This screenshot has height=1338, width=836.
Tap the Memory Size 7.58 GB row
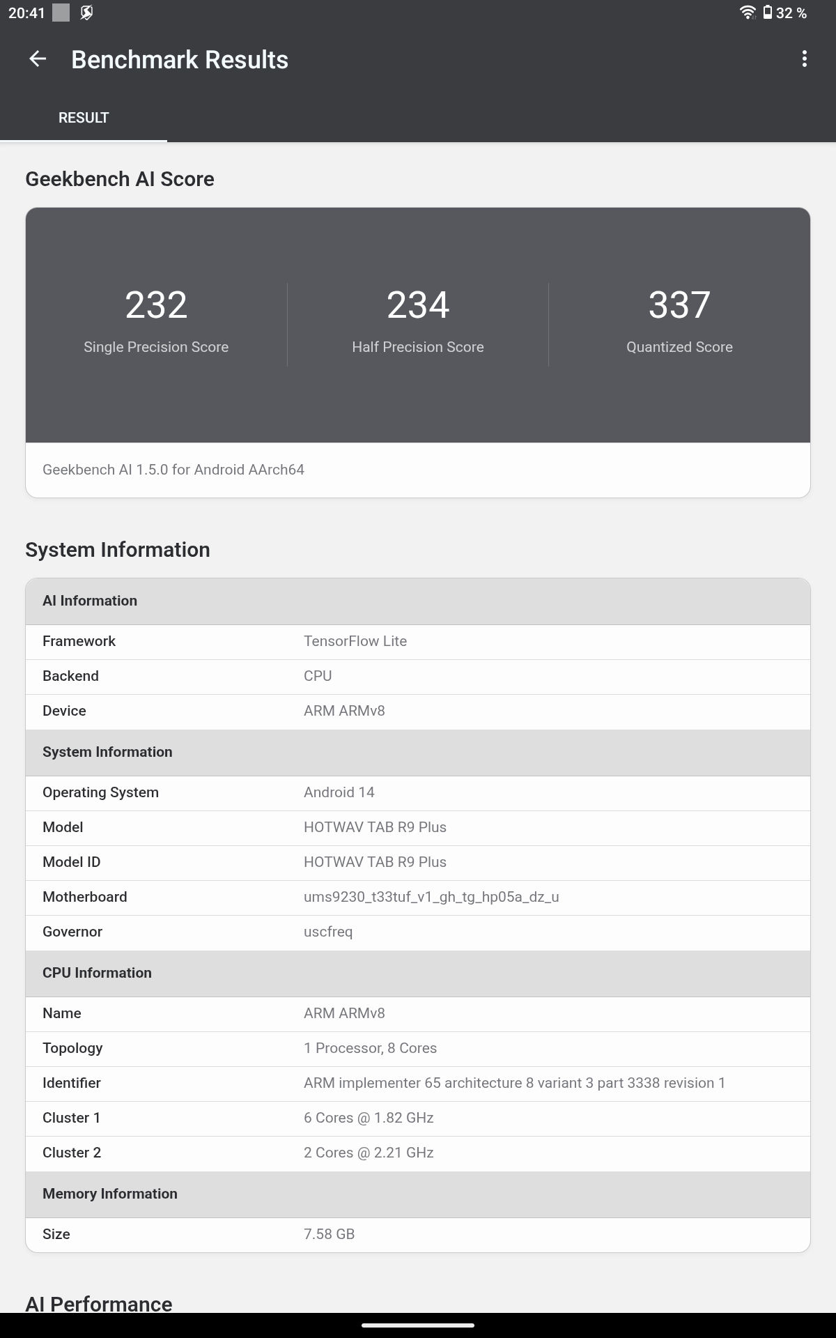click(x=418, y=1234)
